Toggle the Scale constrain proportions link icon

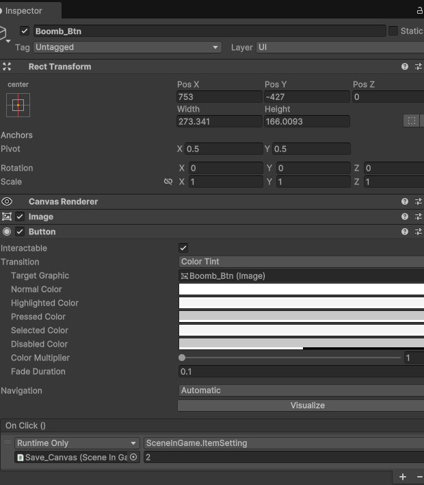point(168,182)
